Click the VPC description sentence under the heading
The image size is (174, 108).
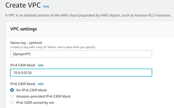click(88, 15)
